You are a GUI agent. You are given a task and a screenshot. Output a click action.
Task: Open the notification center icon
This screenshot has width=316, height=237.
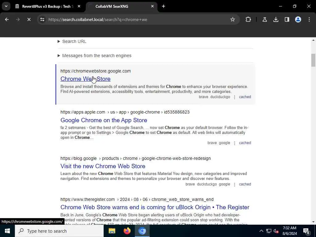tap(306, 231)
